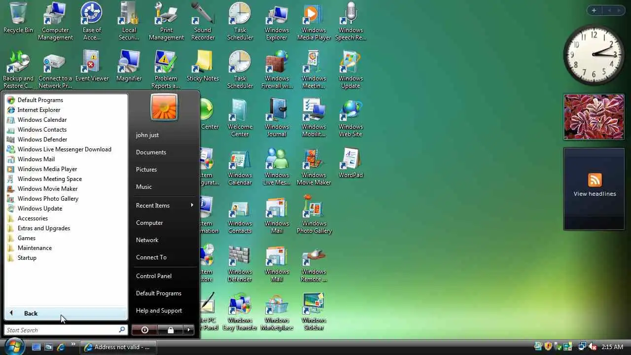
Task: Open Print Management desktop shortcut
Action: [x=166, y=22]
